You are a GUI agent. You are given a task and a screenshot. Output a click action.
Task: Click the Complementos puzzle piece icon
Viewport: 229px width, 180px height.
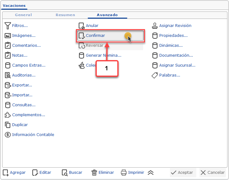point(7,115)
